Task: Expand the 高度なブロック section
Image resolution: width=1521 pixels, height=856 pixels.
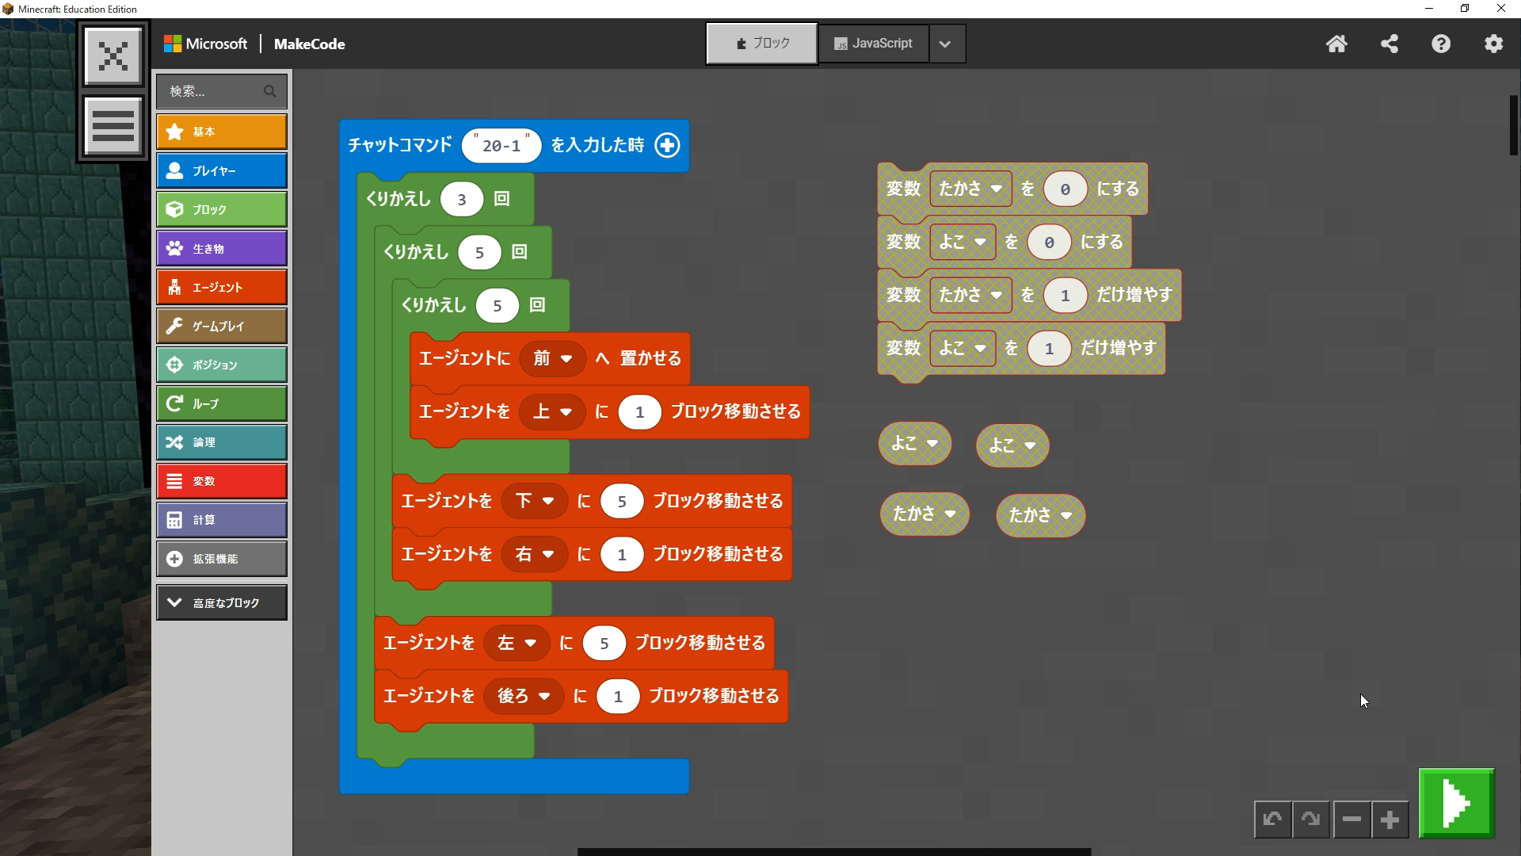Action: (x=222, y=602)
